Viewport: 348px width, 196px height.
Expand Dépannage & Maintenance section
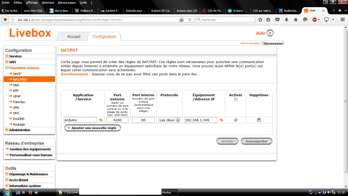[x=7, y=174]
